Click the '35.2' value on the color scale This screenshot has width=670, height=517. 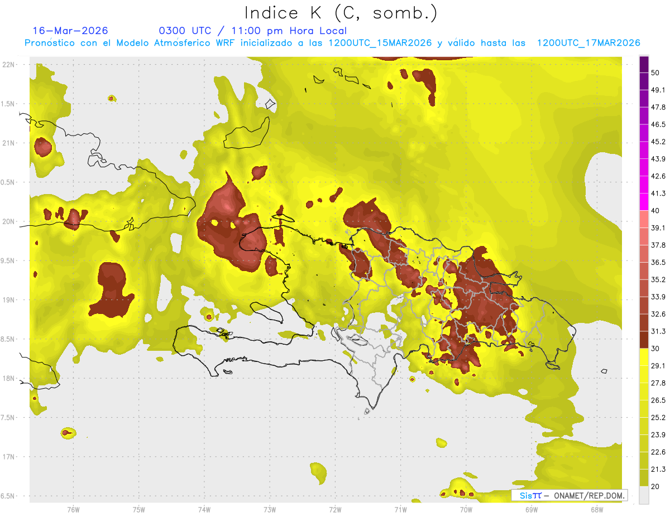pos(658,279)
